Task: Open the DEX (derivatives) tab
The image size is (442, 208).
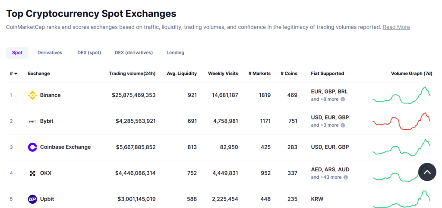Action: pos(134,52)
